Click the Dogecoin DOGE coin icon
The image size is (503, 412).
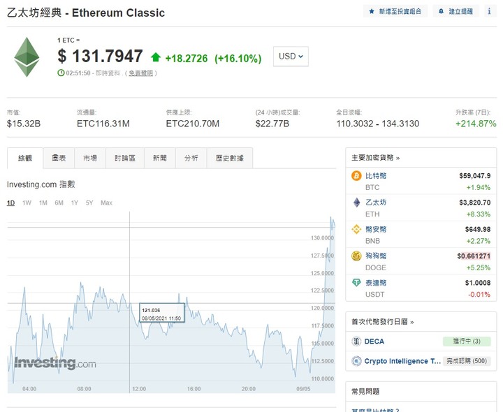pyautogui.click(x=356, y=256)
